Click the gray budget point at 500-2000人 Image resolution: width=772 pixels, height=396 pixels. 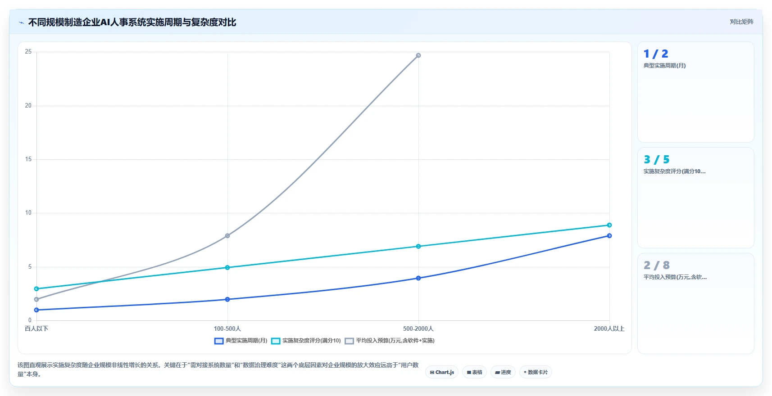click(x=418, y=55)
